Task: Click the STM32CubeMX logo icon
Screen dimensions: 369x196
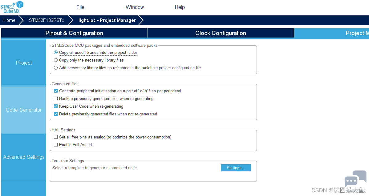Action: 12,7
